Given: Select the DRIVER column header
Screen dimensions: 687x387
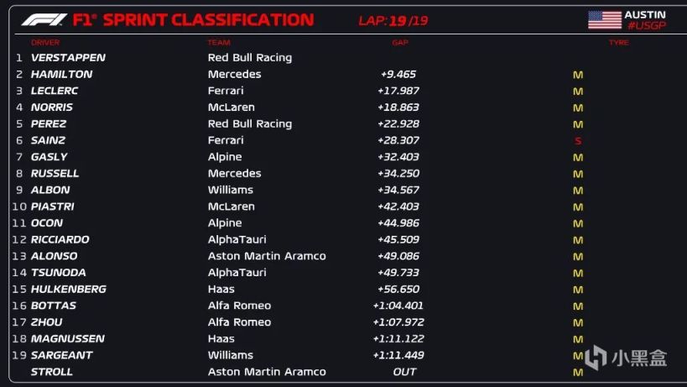Looking at the screenshot, I should click(45, 43).
